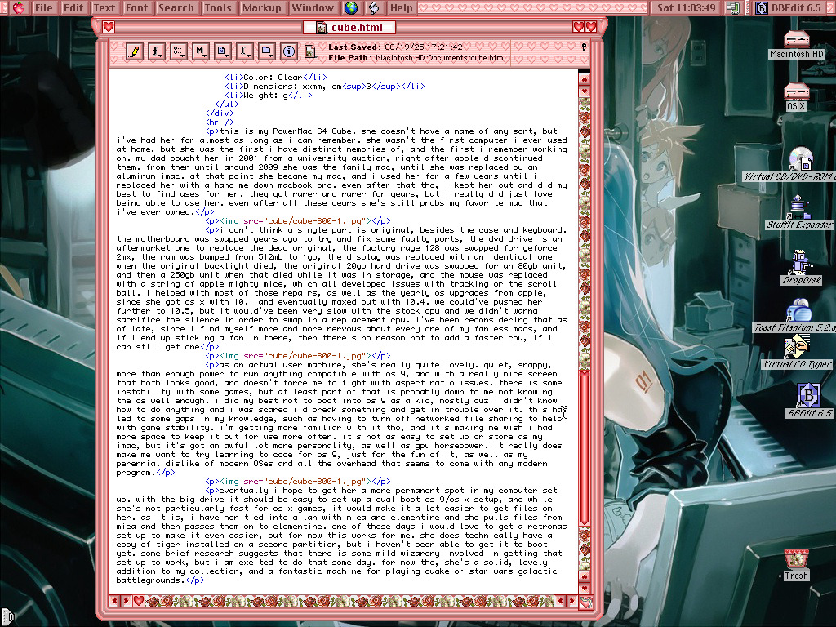The height and width of the screenshot is (627, 836).
Task: Click the down arrow below the vertical scrollbar
Action: pyautogui.click(x=585, y=588)
